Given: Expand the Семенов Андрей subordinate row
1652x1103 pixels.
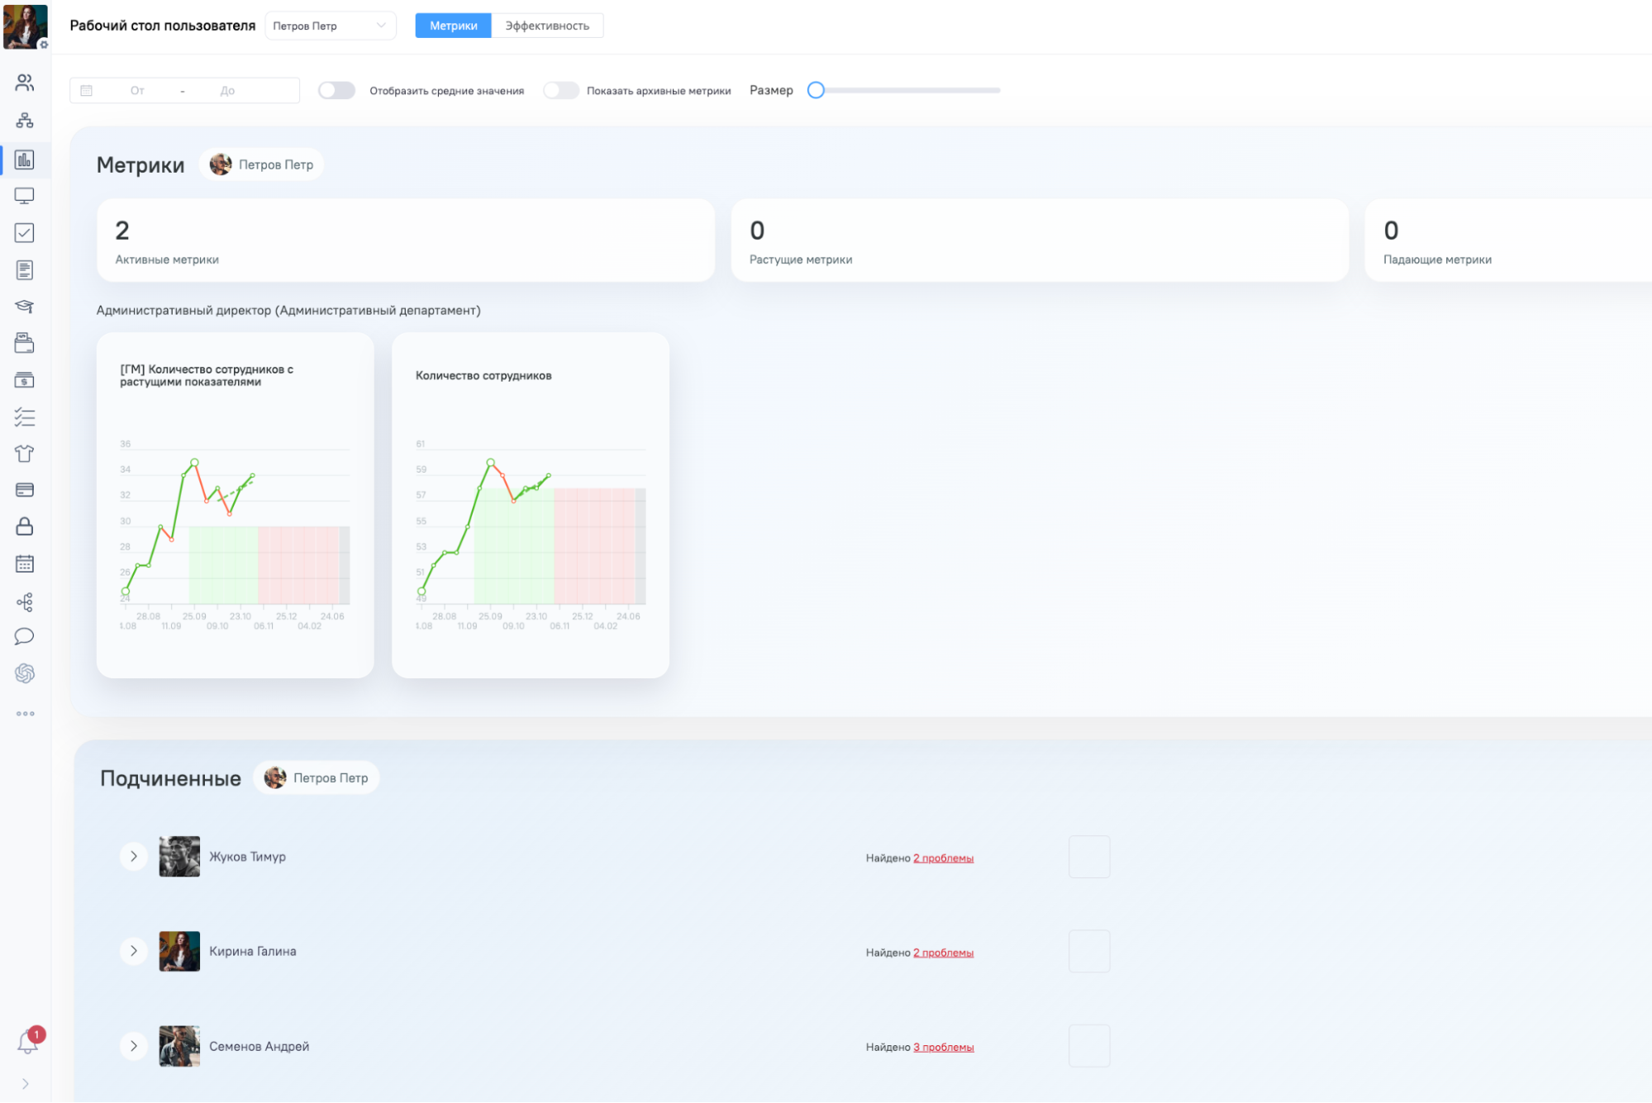Looking at the screenshot, I should pyautogui.click(x=134, y=1047).
